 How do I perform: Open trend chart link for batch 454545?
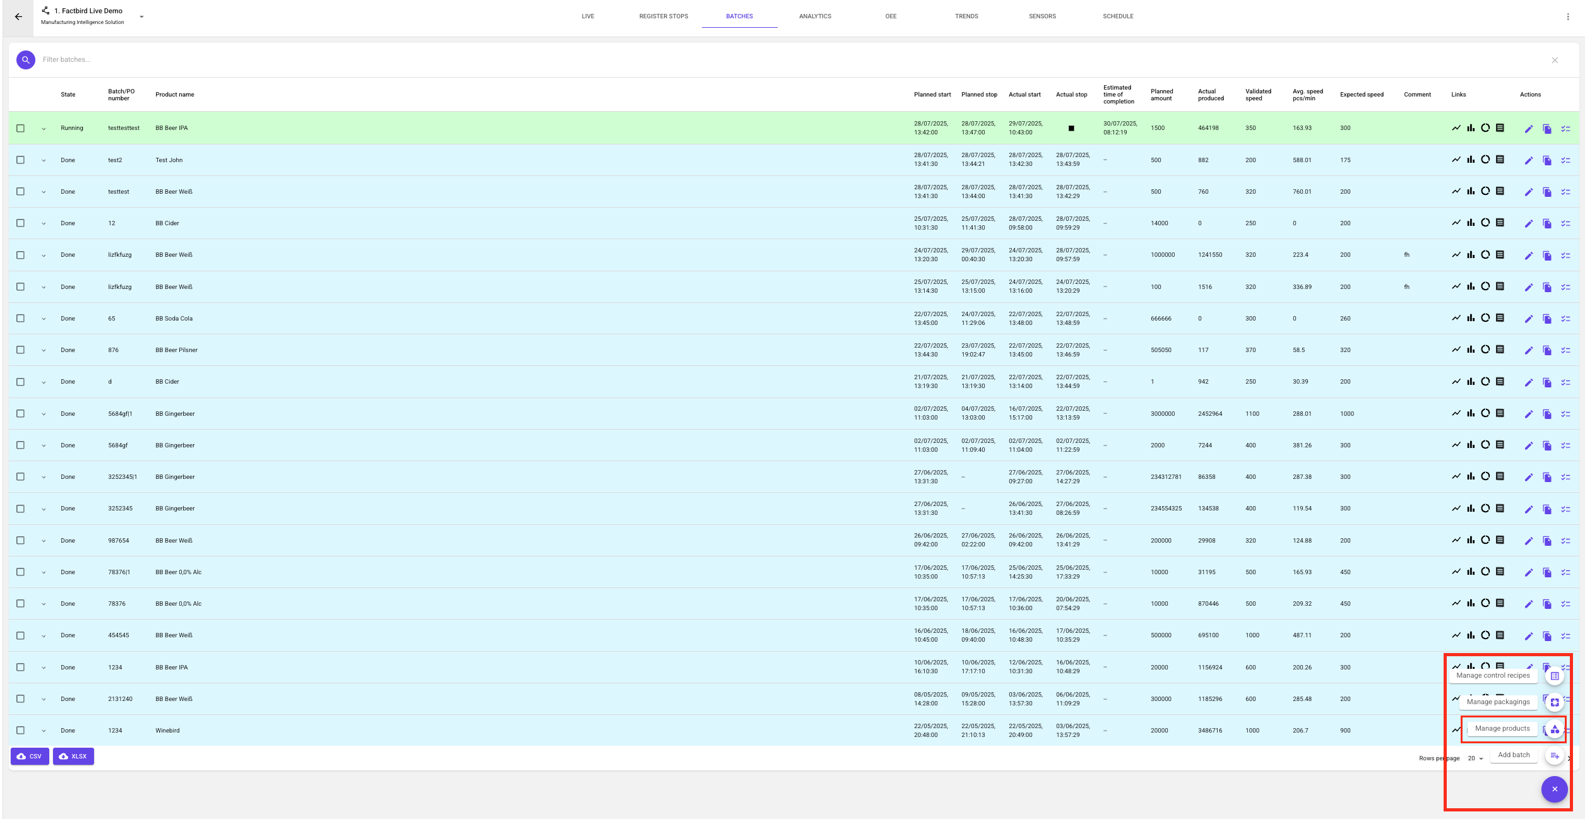1456,635
